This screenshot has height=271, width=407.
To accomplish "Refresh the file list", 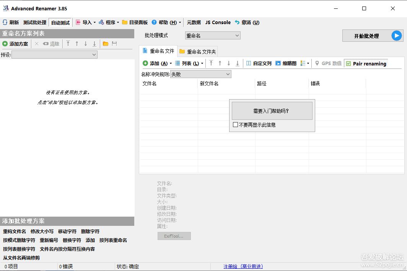I will pos(11,22).
